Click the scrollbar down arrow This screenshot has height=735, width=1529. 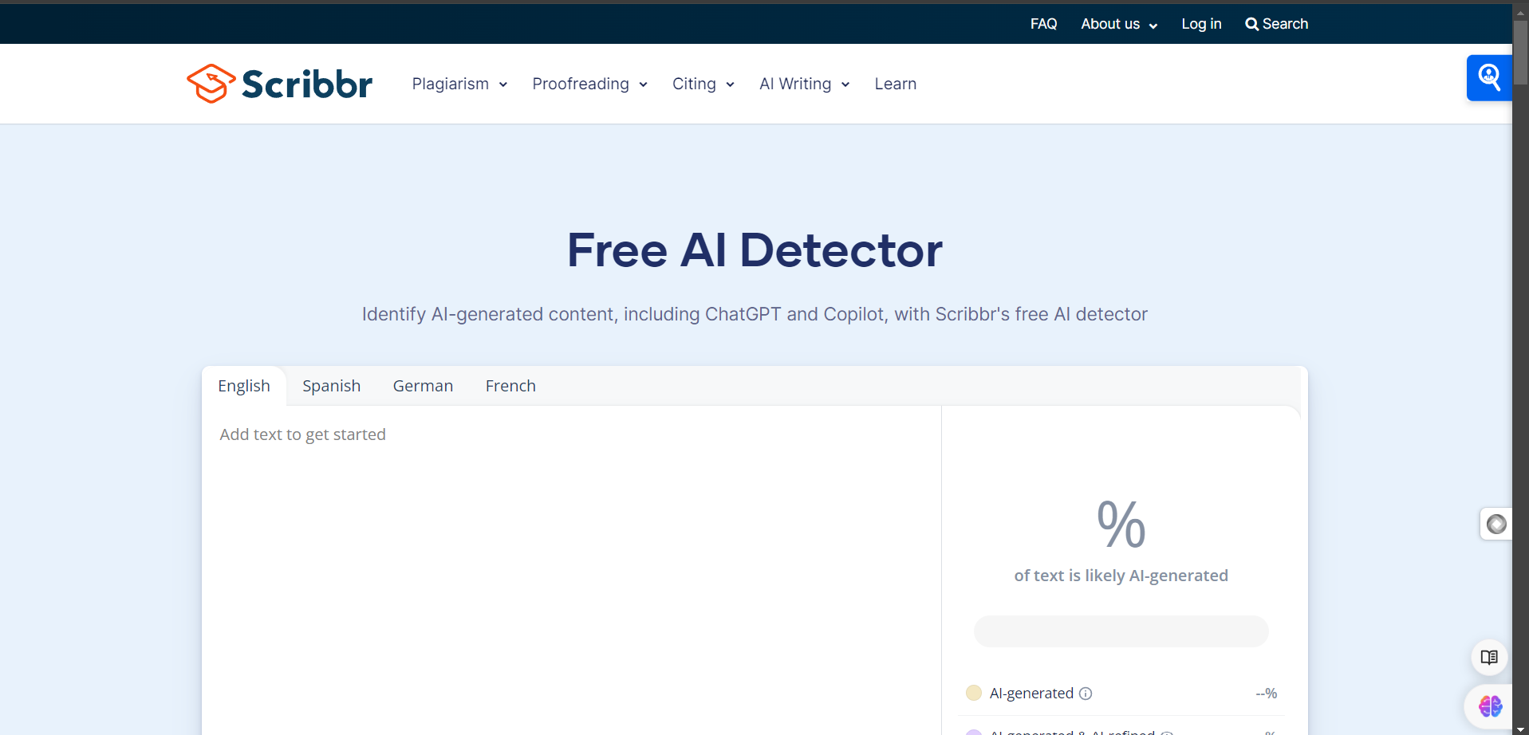coord(1520,729)
